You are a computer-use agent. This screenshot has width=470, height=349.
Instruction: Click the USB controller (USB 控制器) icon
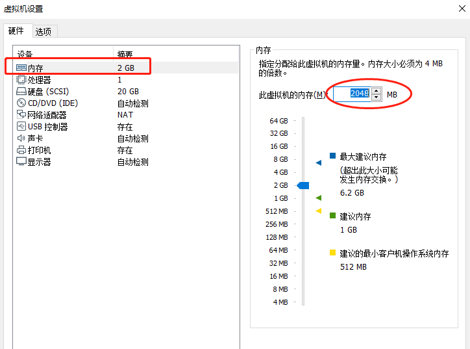pos(21,126)
